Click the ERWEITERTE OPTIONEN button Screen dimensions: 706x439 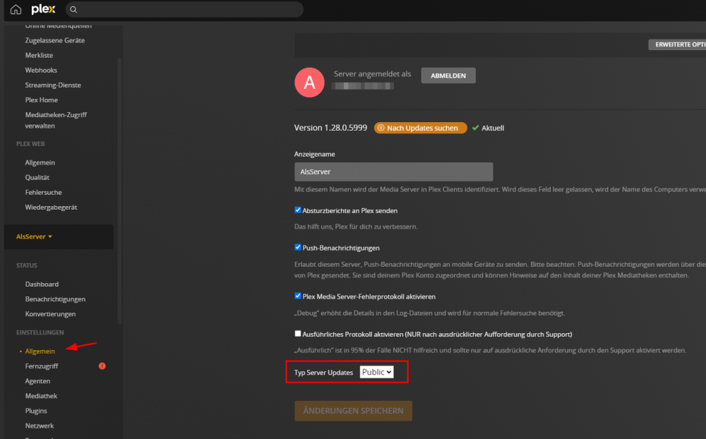pos(677,44)
